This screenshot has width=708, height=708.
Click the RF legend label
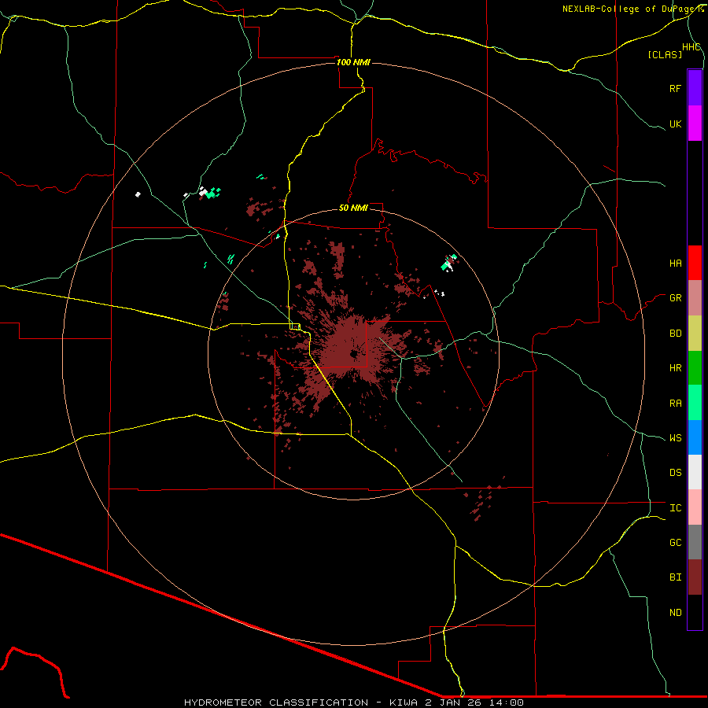[x=675, y=88]
